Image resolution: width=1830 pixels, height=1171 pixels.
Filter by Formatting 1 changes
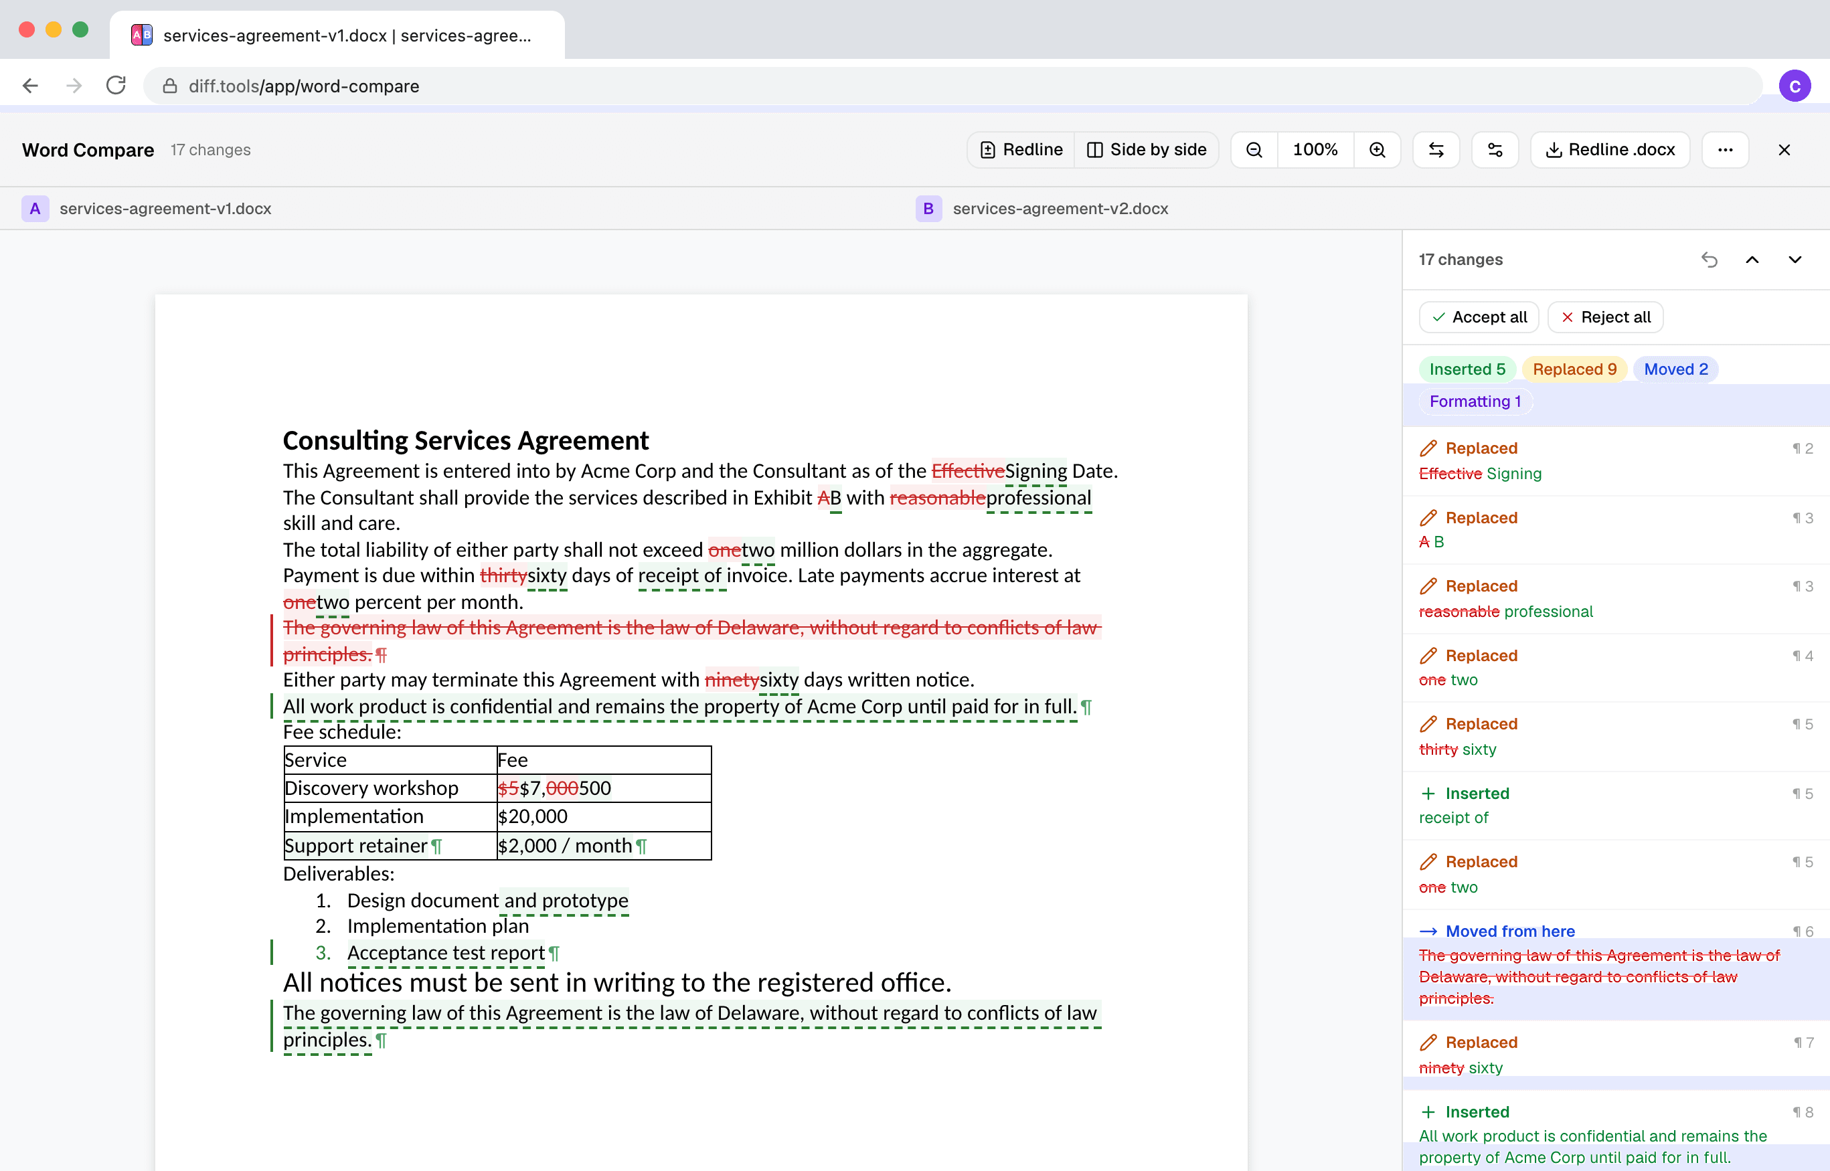tap(1475, 401)
